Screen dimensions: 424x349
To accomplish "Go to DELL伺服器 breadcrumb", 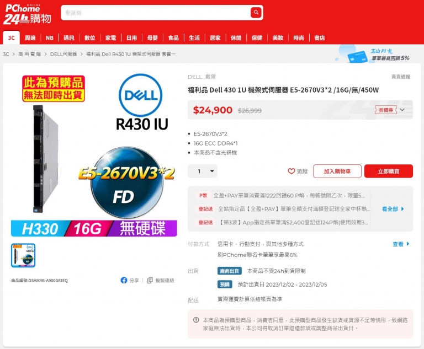I will [x=63, y=54].
